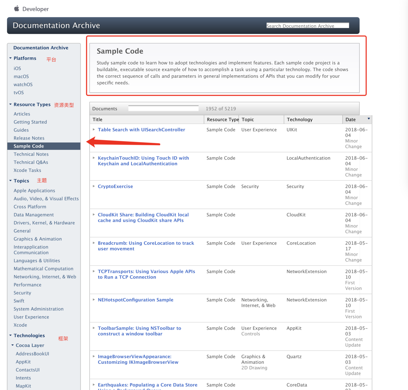The height and width of the screenshot is (390, 408).
Task: Choose the Mathematical Computation topic
Action: 43,269
